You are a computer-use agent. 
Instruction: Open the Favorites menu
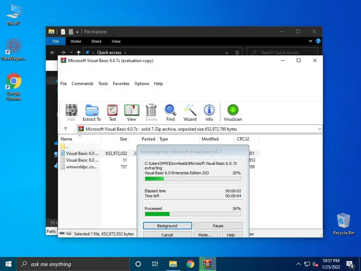coord(121,84)
